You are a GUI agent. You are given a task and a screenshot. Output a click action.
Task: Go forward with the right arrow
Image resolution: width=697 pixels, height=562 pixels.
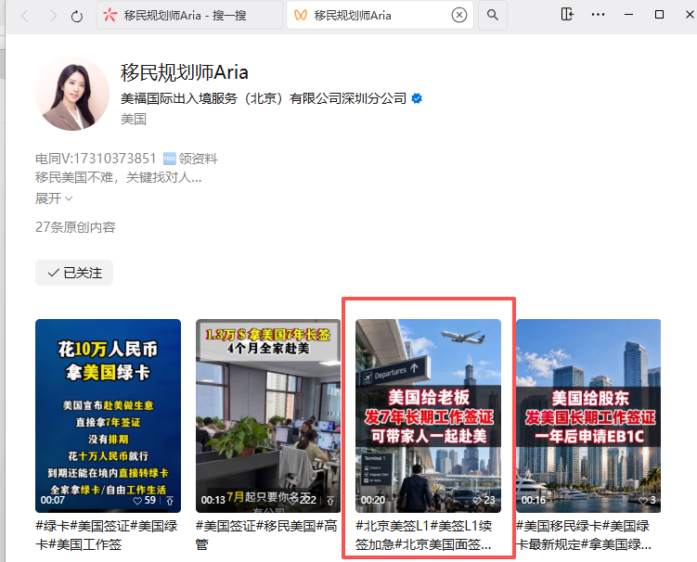click(x=53, y=16)
